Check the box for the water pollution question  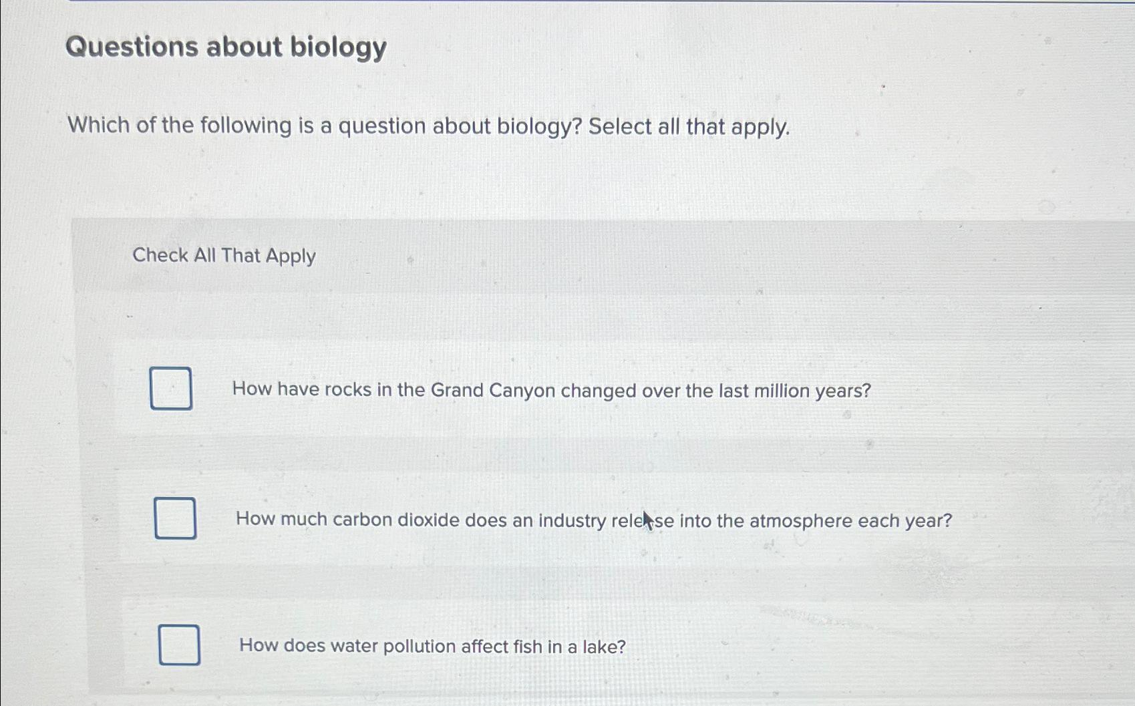click(x=179, y=645)
